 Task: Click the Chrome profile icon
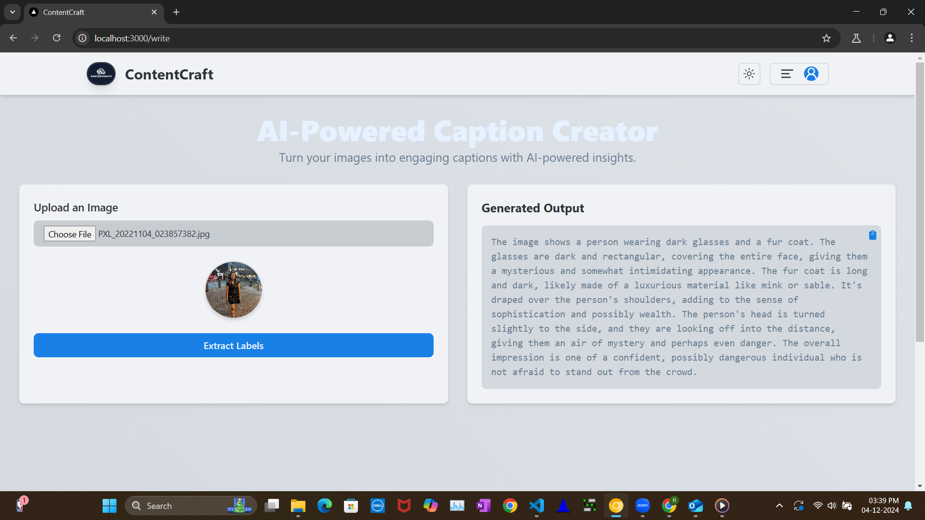(x=890, y=38)
